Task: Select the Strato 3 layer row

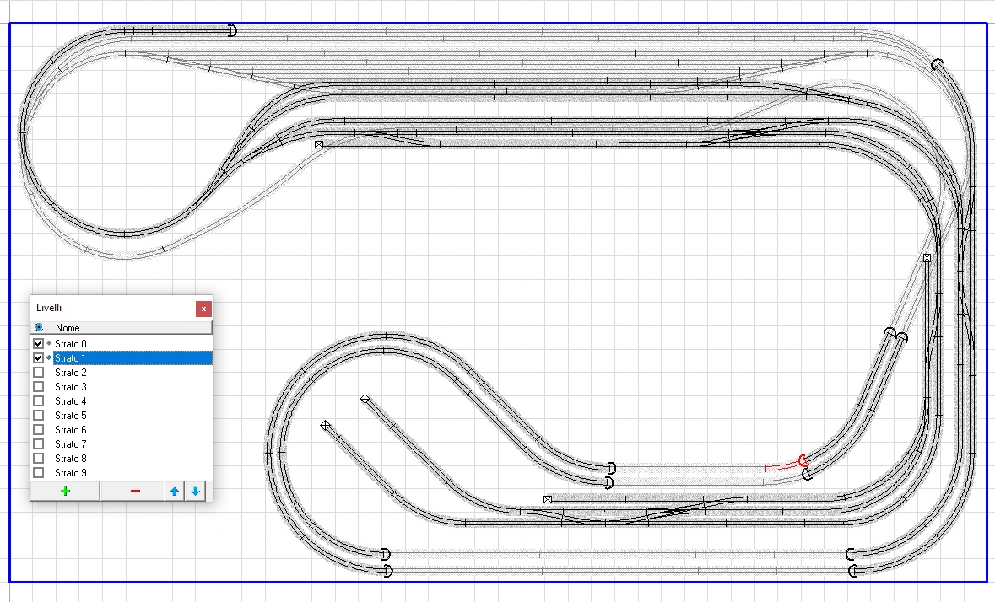Action: tap(71, 387)
